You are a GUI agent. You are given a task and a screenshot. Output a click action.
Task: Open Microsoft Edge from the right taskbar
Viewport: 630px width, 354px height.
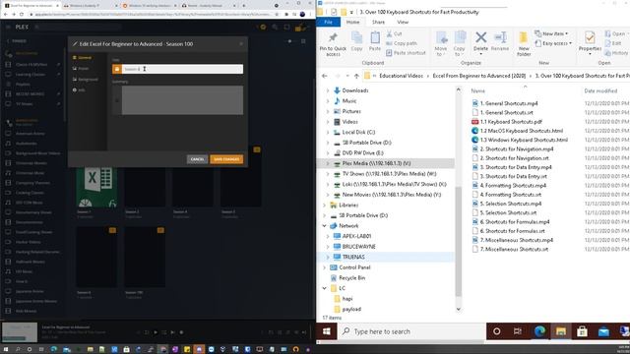point(539,331)
